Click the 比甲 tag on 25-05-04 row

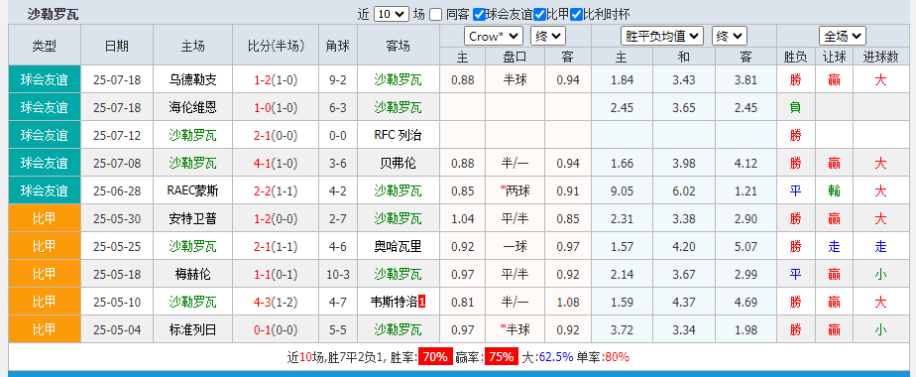[x=45, y=329]
